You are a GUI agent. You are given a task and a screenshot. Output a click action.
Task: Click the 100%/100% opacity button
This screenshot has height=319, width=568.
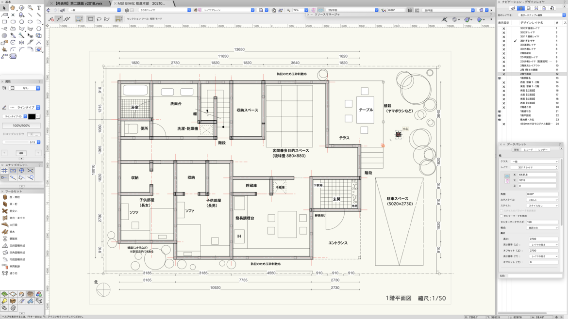pyautogui.click(x=21, y=126)
